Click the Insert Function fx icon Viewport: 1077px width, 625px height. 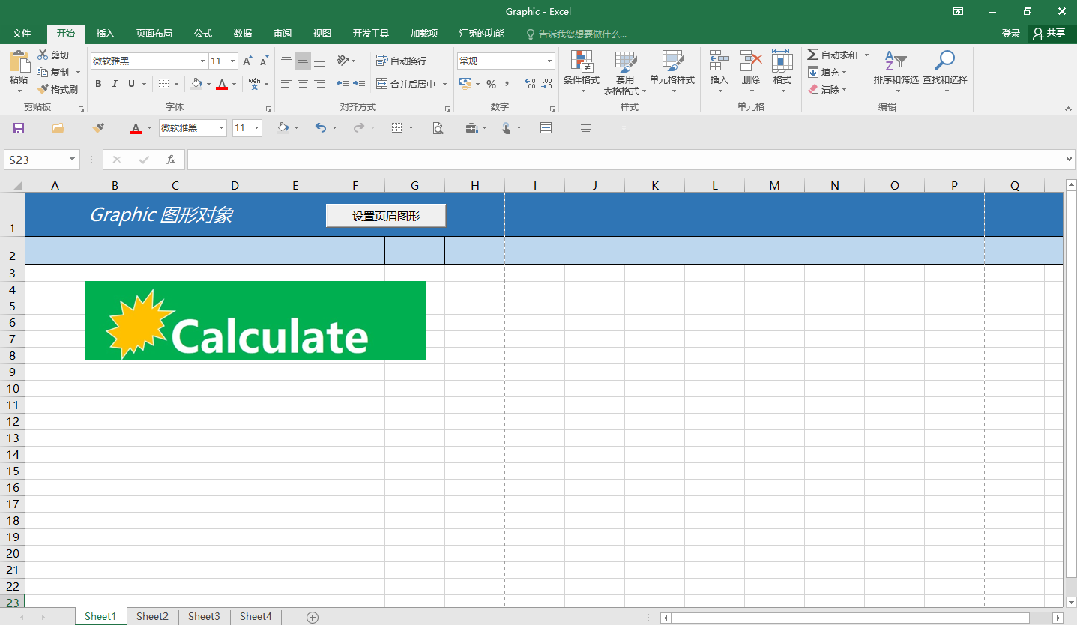[x=171, y=160]
